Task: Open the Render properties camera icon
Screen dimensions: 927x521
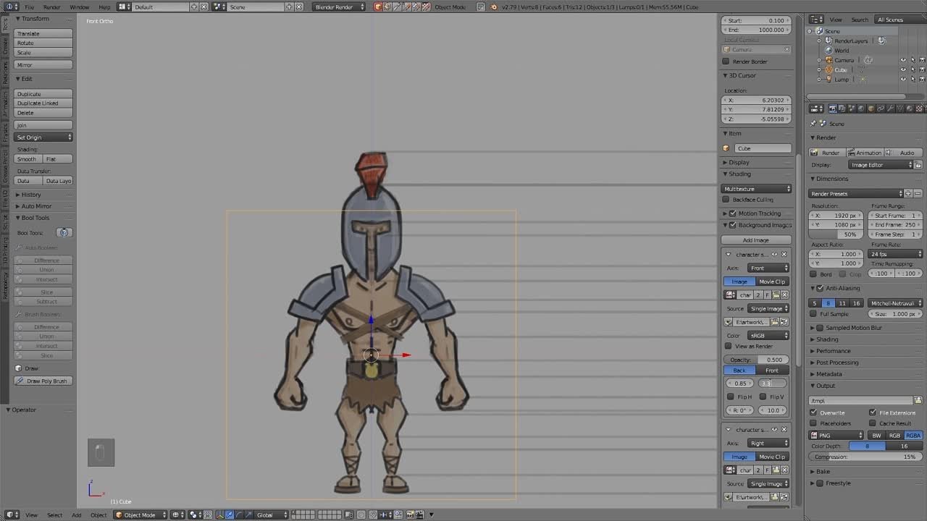Action: tap(833, 109)
